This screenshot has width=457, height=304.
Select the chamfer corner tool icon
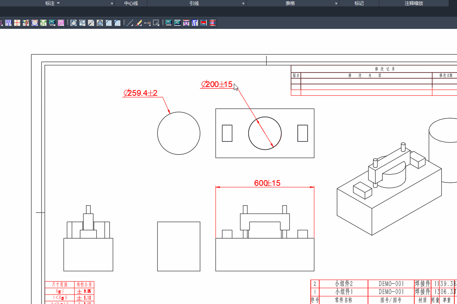pos(109,23)
